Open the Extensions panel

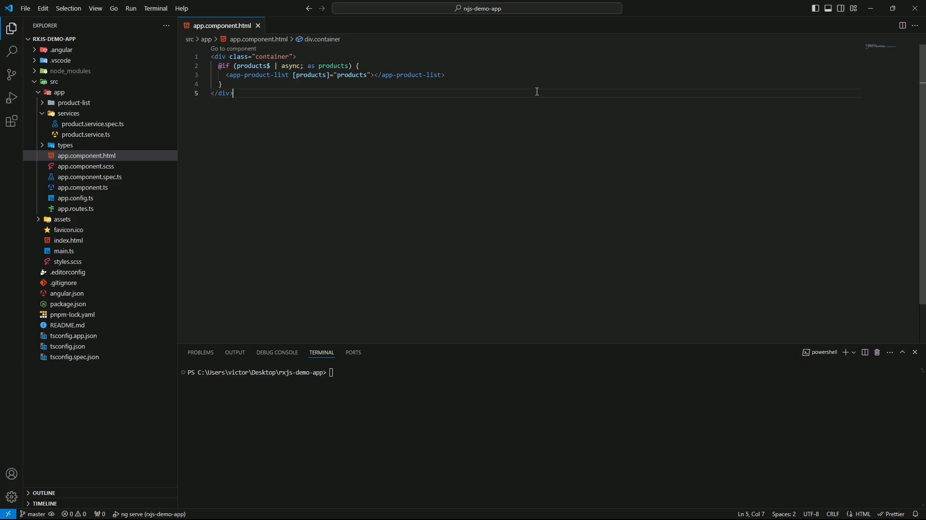[11, 121]
